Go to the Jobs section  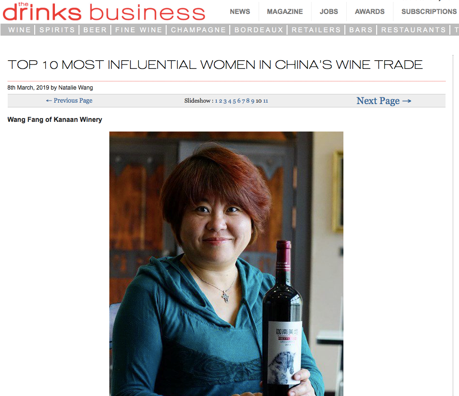point(329,12)
